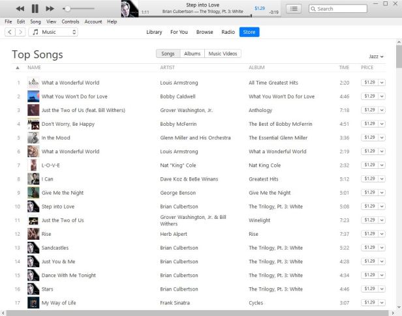Go back with the left arrow button
The width and height of the screenshot is (402, 316).
click(10, 32)
